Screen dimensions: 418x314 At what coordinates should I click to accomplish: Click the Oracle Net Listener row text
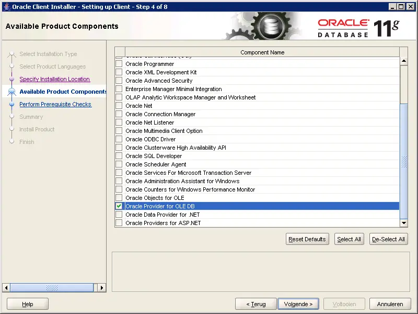(150, 122)
